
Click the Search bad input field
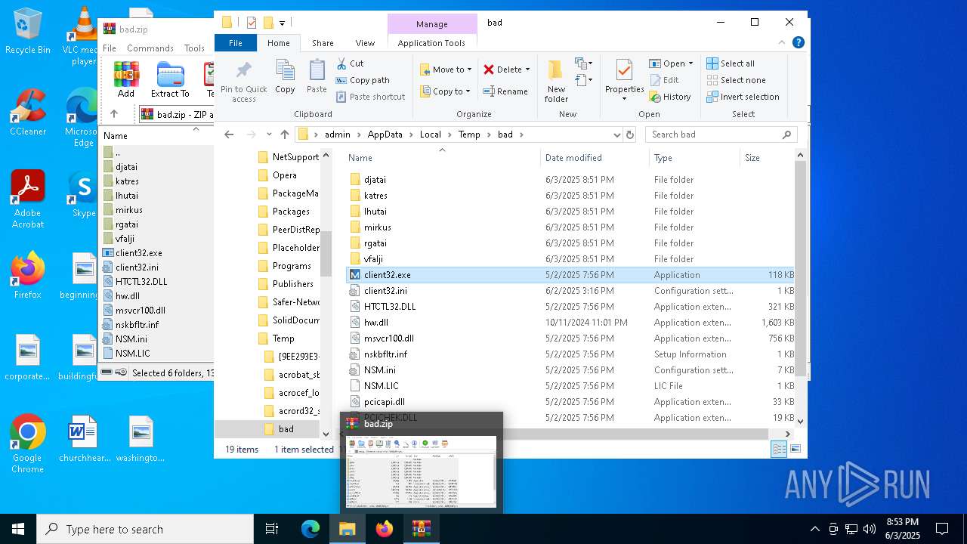tap(721, 134)
